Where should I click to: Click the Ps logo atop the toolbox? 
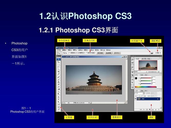coord(58,59)
